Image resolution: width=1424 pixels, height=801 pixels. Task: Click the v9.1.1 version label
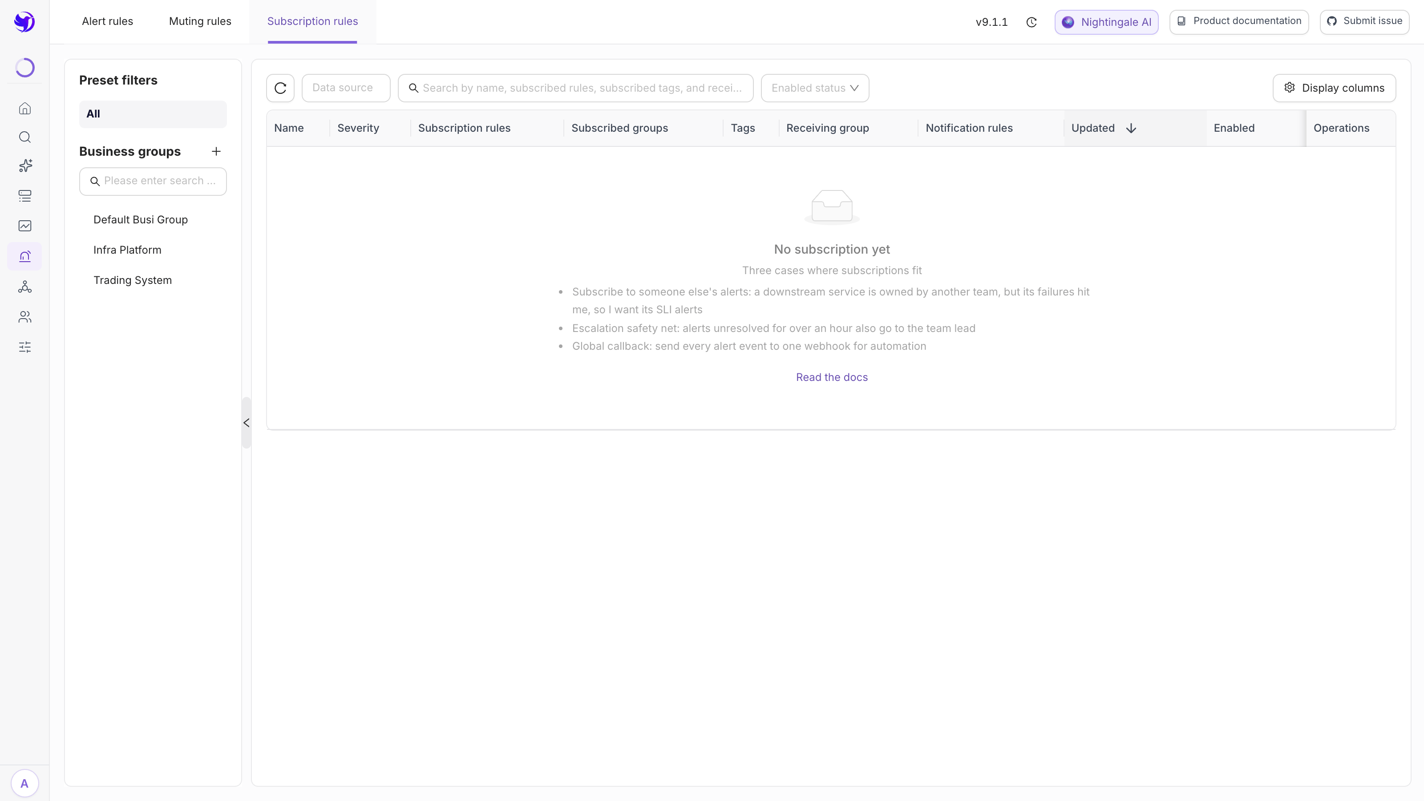click(x=992, y=22)
